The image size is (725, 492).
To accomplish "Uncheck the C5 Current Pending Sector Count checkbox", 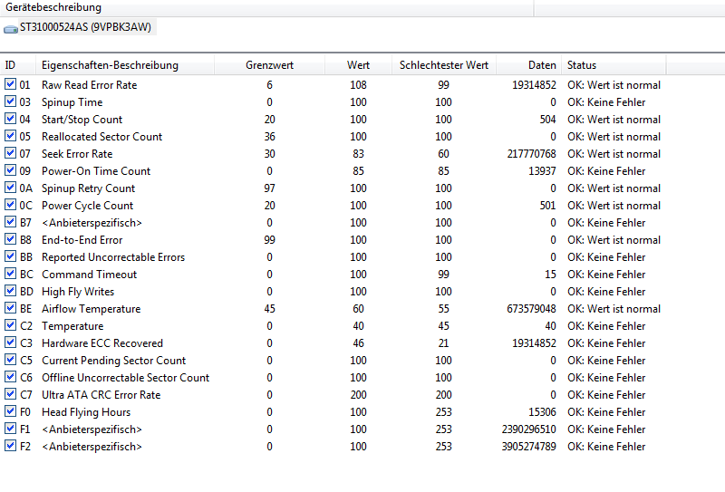I will pyautogui.click(x=10, y=360).
